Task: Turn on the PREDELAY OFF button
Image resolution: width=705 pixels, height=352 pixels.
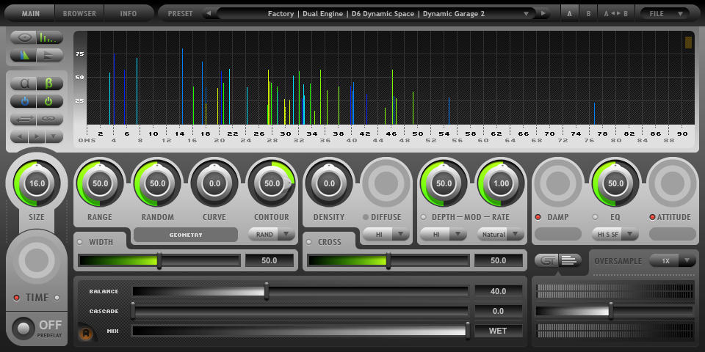Action: [x=23, y=329]
